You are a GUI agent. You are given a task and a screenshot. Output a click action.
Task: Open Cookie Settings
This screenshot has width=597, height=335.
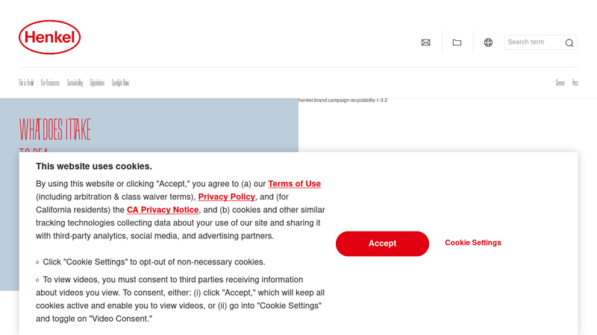473,243
